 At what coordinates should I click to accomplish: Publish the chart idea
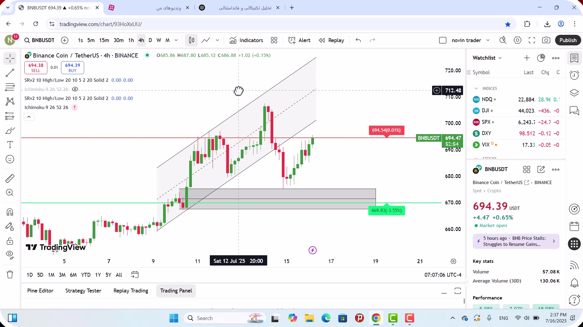[x=568, y=40]
